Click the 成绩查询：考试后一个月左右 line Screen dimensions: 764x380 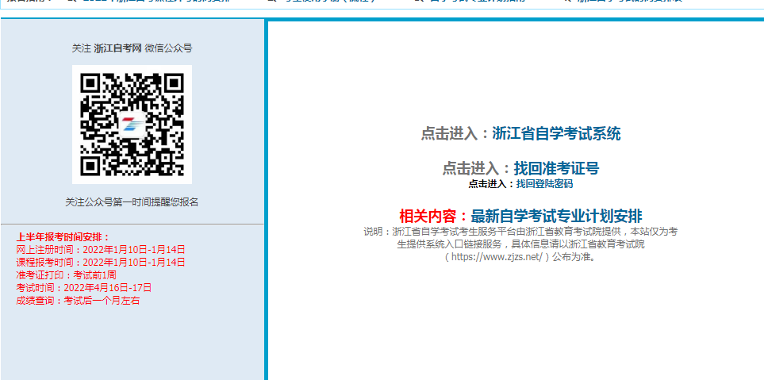[78, 301]
